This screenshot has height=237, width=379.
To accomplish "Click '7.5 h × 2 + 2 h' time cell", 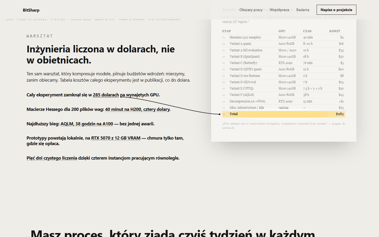I will (312, 88).
